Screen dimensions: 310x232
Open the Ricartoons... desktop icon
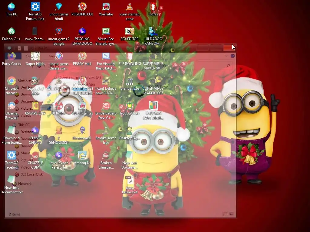tap(82, 133)
